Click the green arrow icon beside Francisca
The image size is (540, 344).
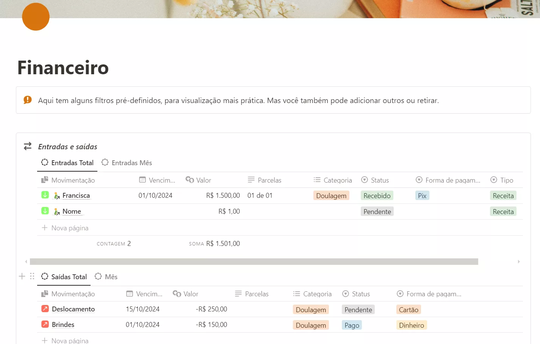click(45, 195)
